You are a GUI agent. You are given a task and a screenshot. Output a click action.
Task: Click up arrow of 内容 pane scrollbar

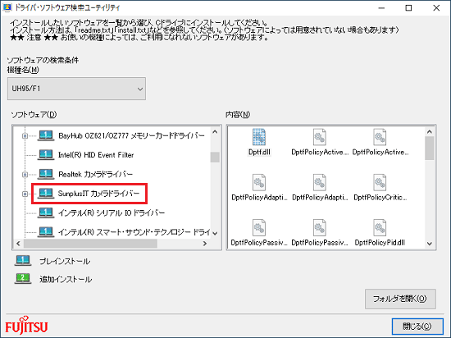pyautogui.click(x=430, y=132)
